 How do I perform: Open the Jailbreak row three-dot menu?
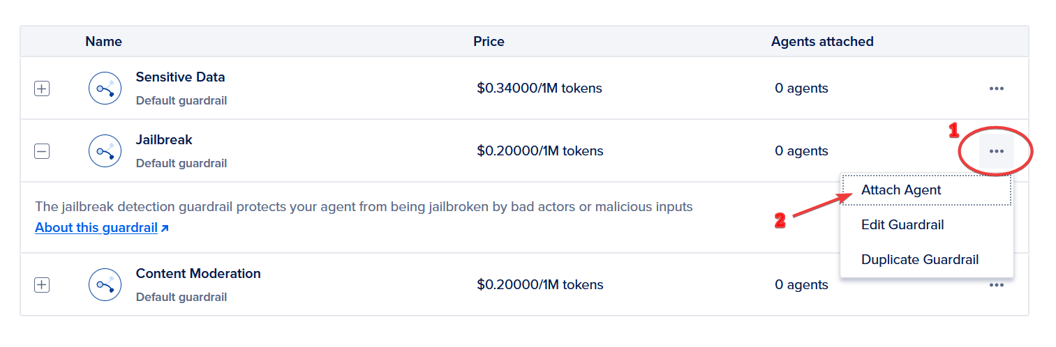(996, 151)
